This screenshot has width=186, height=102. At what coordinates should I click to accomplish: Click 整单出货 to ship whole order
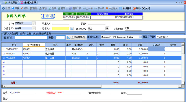coord(75,8)
